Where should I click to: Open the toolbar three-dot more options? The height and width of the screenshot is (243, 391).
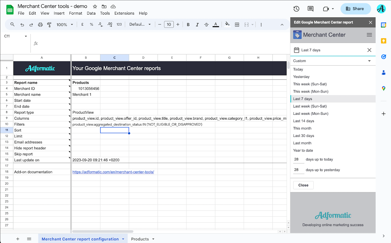tap(261, 25)
